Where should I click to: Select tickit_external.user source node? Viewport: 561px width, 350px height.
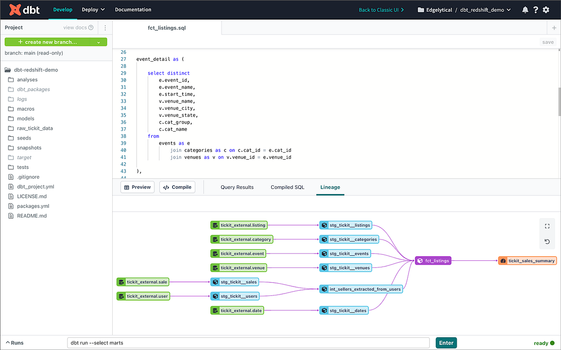(143, 296)
